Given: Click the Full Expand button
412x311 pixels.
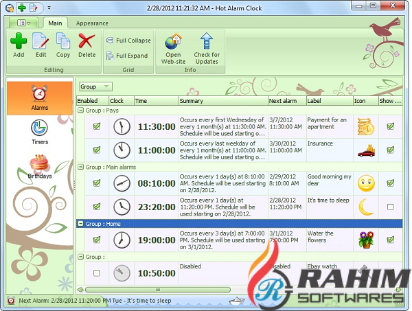Looking at the screenshot, I should click(127, 56).
